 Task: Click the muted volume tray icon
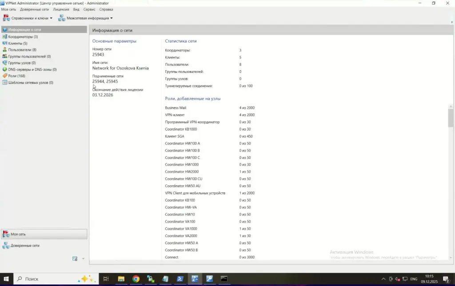coord(398,279)
